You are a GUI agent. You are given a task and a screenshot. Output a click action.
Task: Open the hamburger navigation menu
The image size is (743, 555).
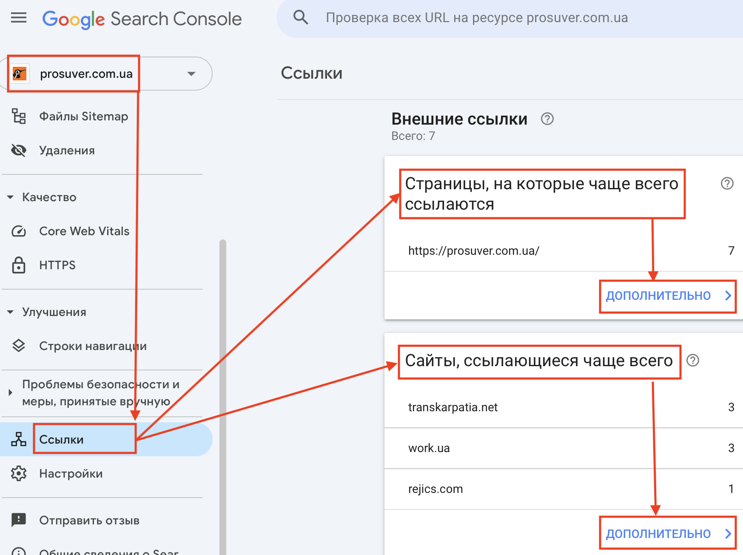[x=18, y=18]
